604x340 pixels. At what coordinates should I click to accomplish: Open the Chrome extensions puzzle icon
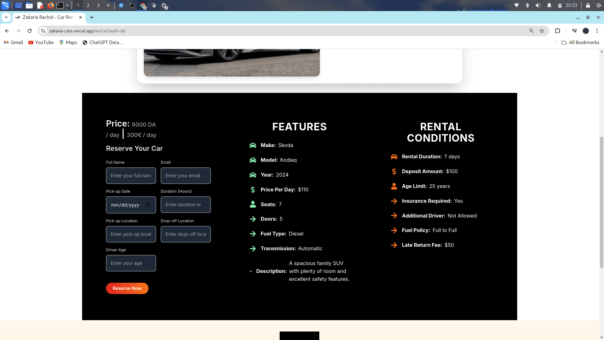(558, 31)
